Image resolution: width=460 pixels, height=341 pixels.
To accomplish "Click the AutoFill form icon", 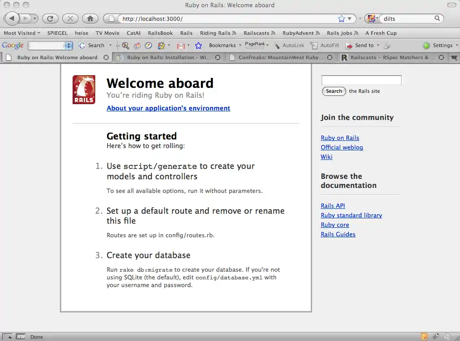I will point(314,45).
